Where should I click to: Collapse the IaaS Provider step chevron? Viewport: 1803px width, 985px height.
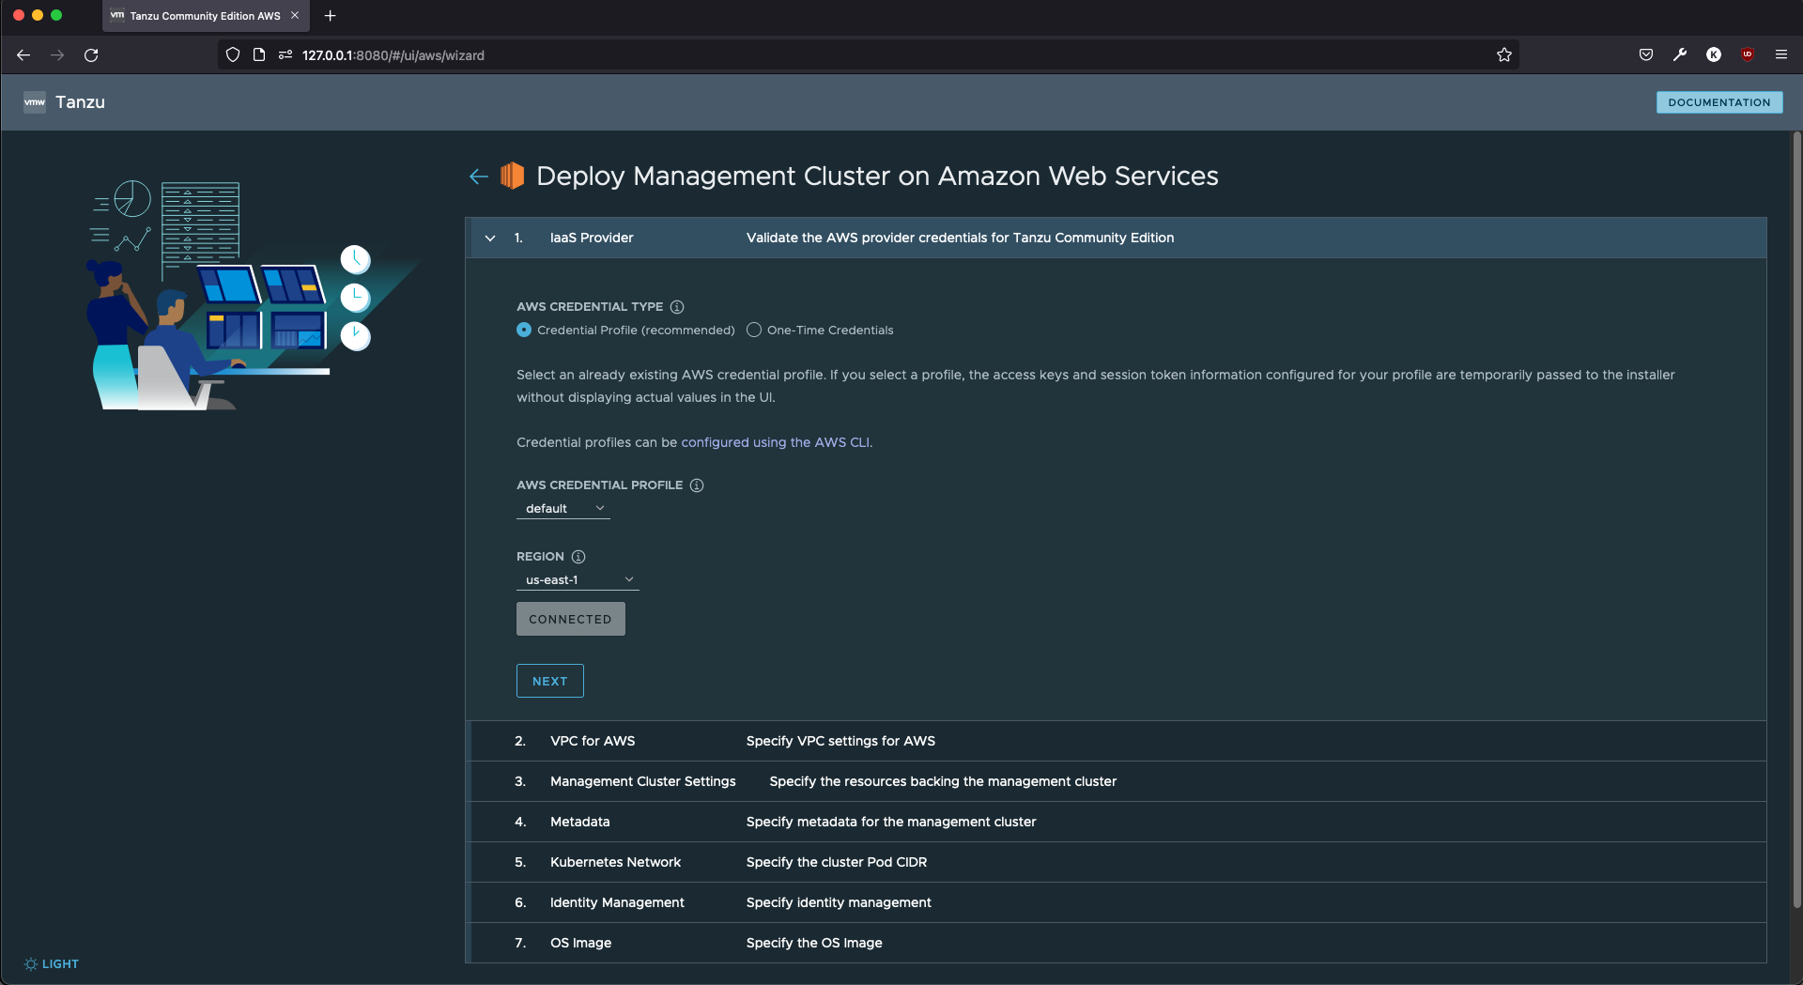(490, 239)
